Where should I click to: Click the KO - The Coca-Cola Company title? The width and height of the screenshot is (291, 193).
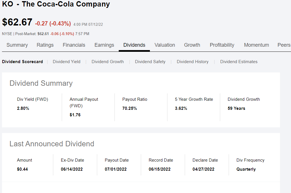click(56, 4)
